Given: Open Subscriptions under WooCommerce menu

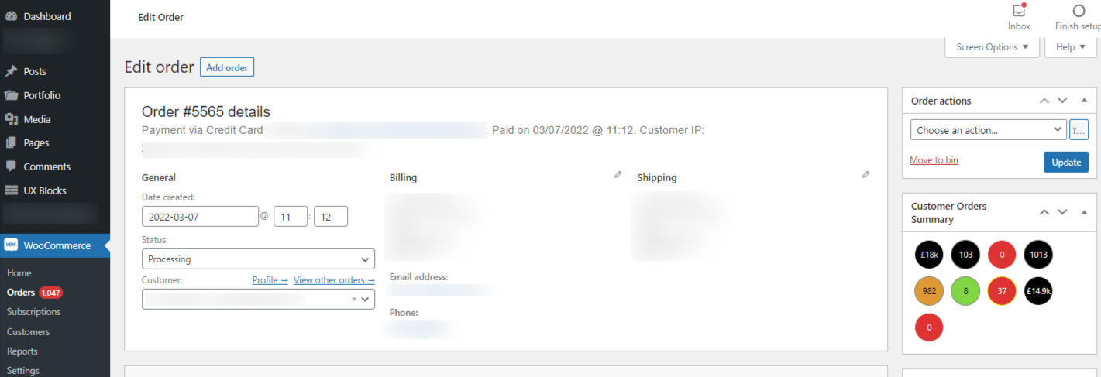Looking at the screenshot, I should tap(34, 312).
